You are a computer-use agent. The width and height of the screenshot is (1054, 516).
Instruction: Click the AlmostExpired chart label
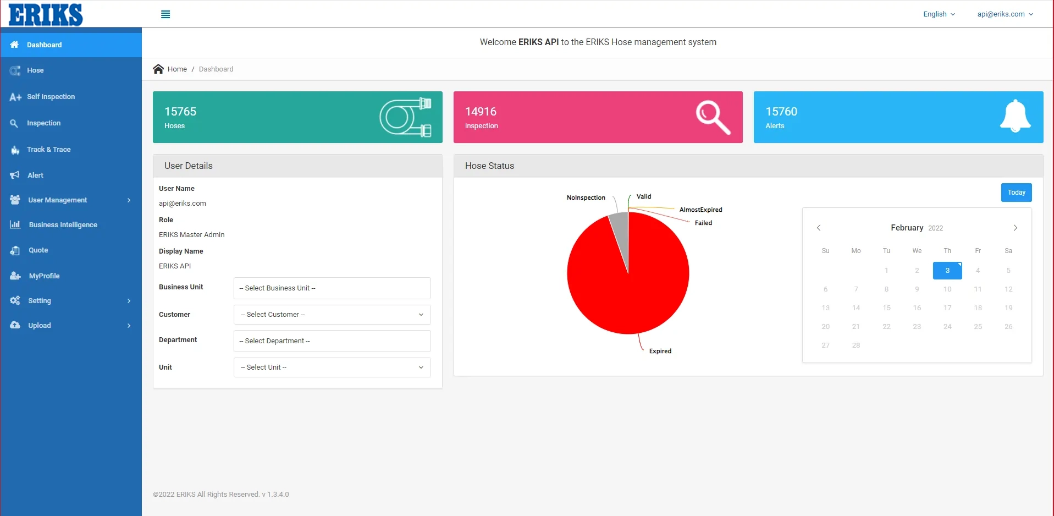tap(701, 210)
